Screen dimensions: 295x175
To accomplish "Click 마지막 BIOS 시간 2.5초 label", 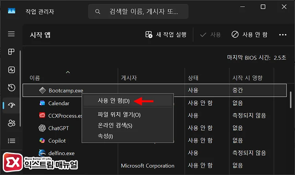I will pos(256,57).
